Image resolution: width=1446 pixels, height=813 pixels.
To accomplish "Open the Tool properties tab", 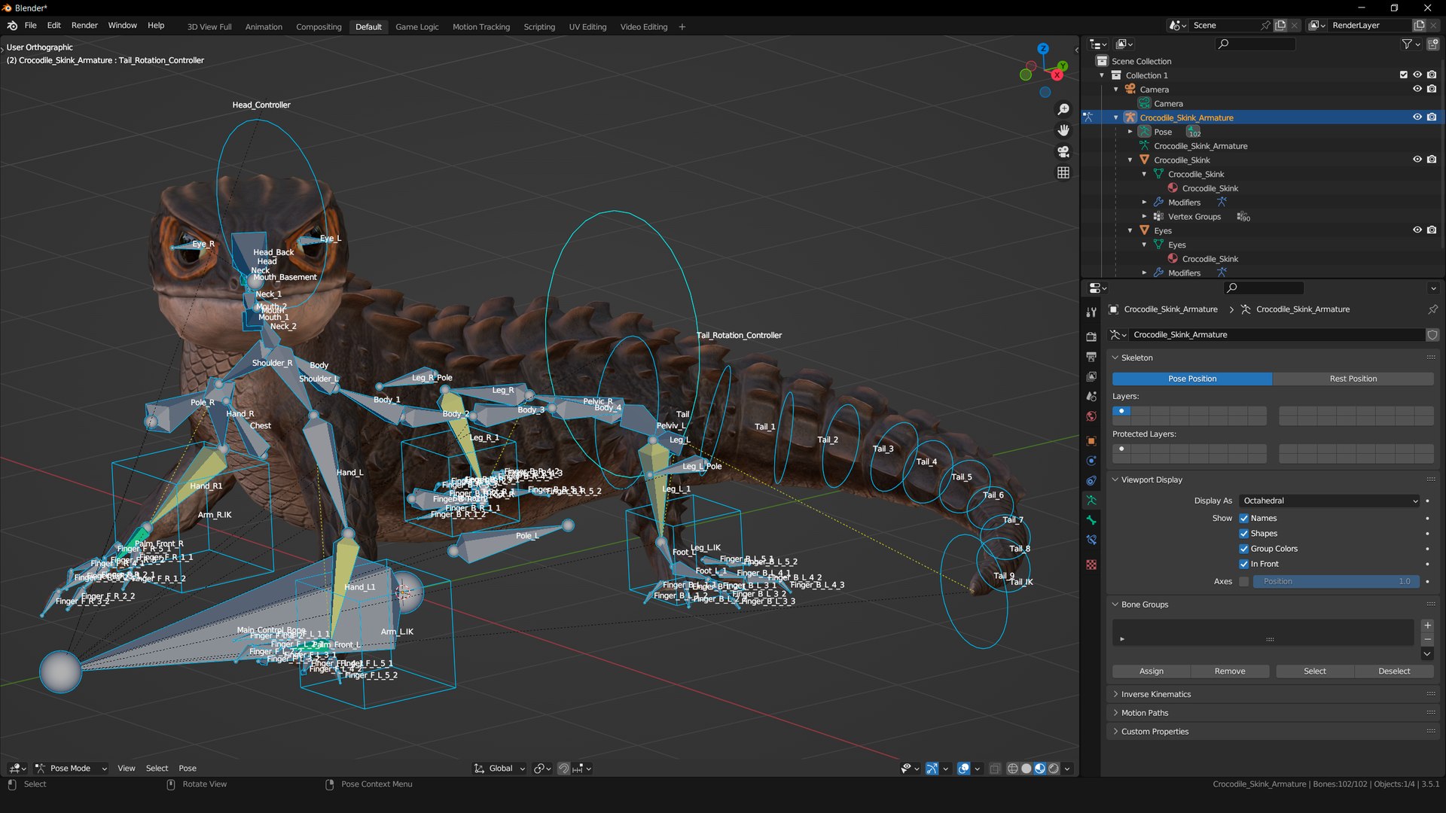I will [x=1091, y=312].
